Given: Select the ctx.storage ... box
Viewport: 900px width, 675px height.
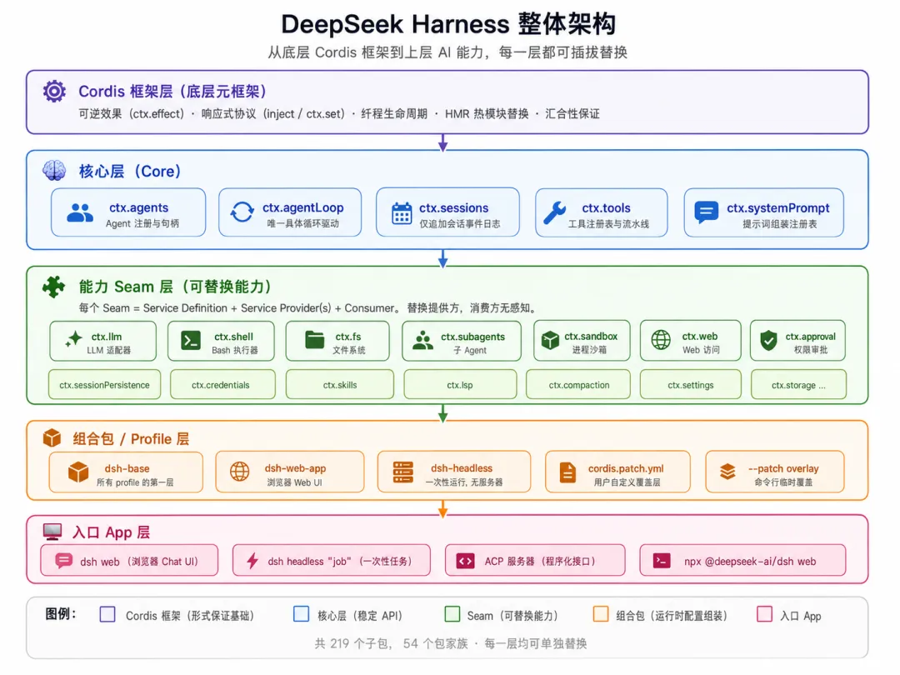Looking at the screenshot, I should coord(798,384).
